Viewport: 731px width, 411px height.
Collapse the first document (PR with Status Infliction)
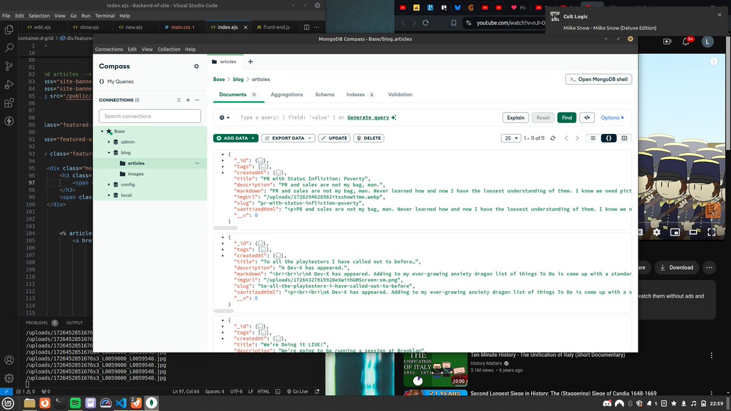[x=224, y=154]
